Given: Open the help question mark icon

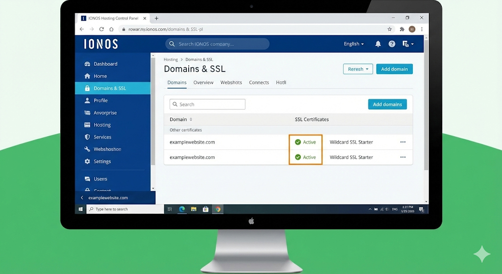Looking at the screenshot, I should (x=392, y=44).
